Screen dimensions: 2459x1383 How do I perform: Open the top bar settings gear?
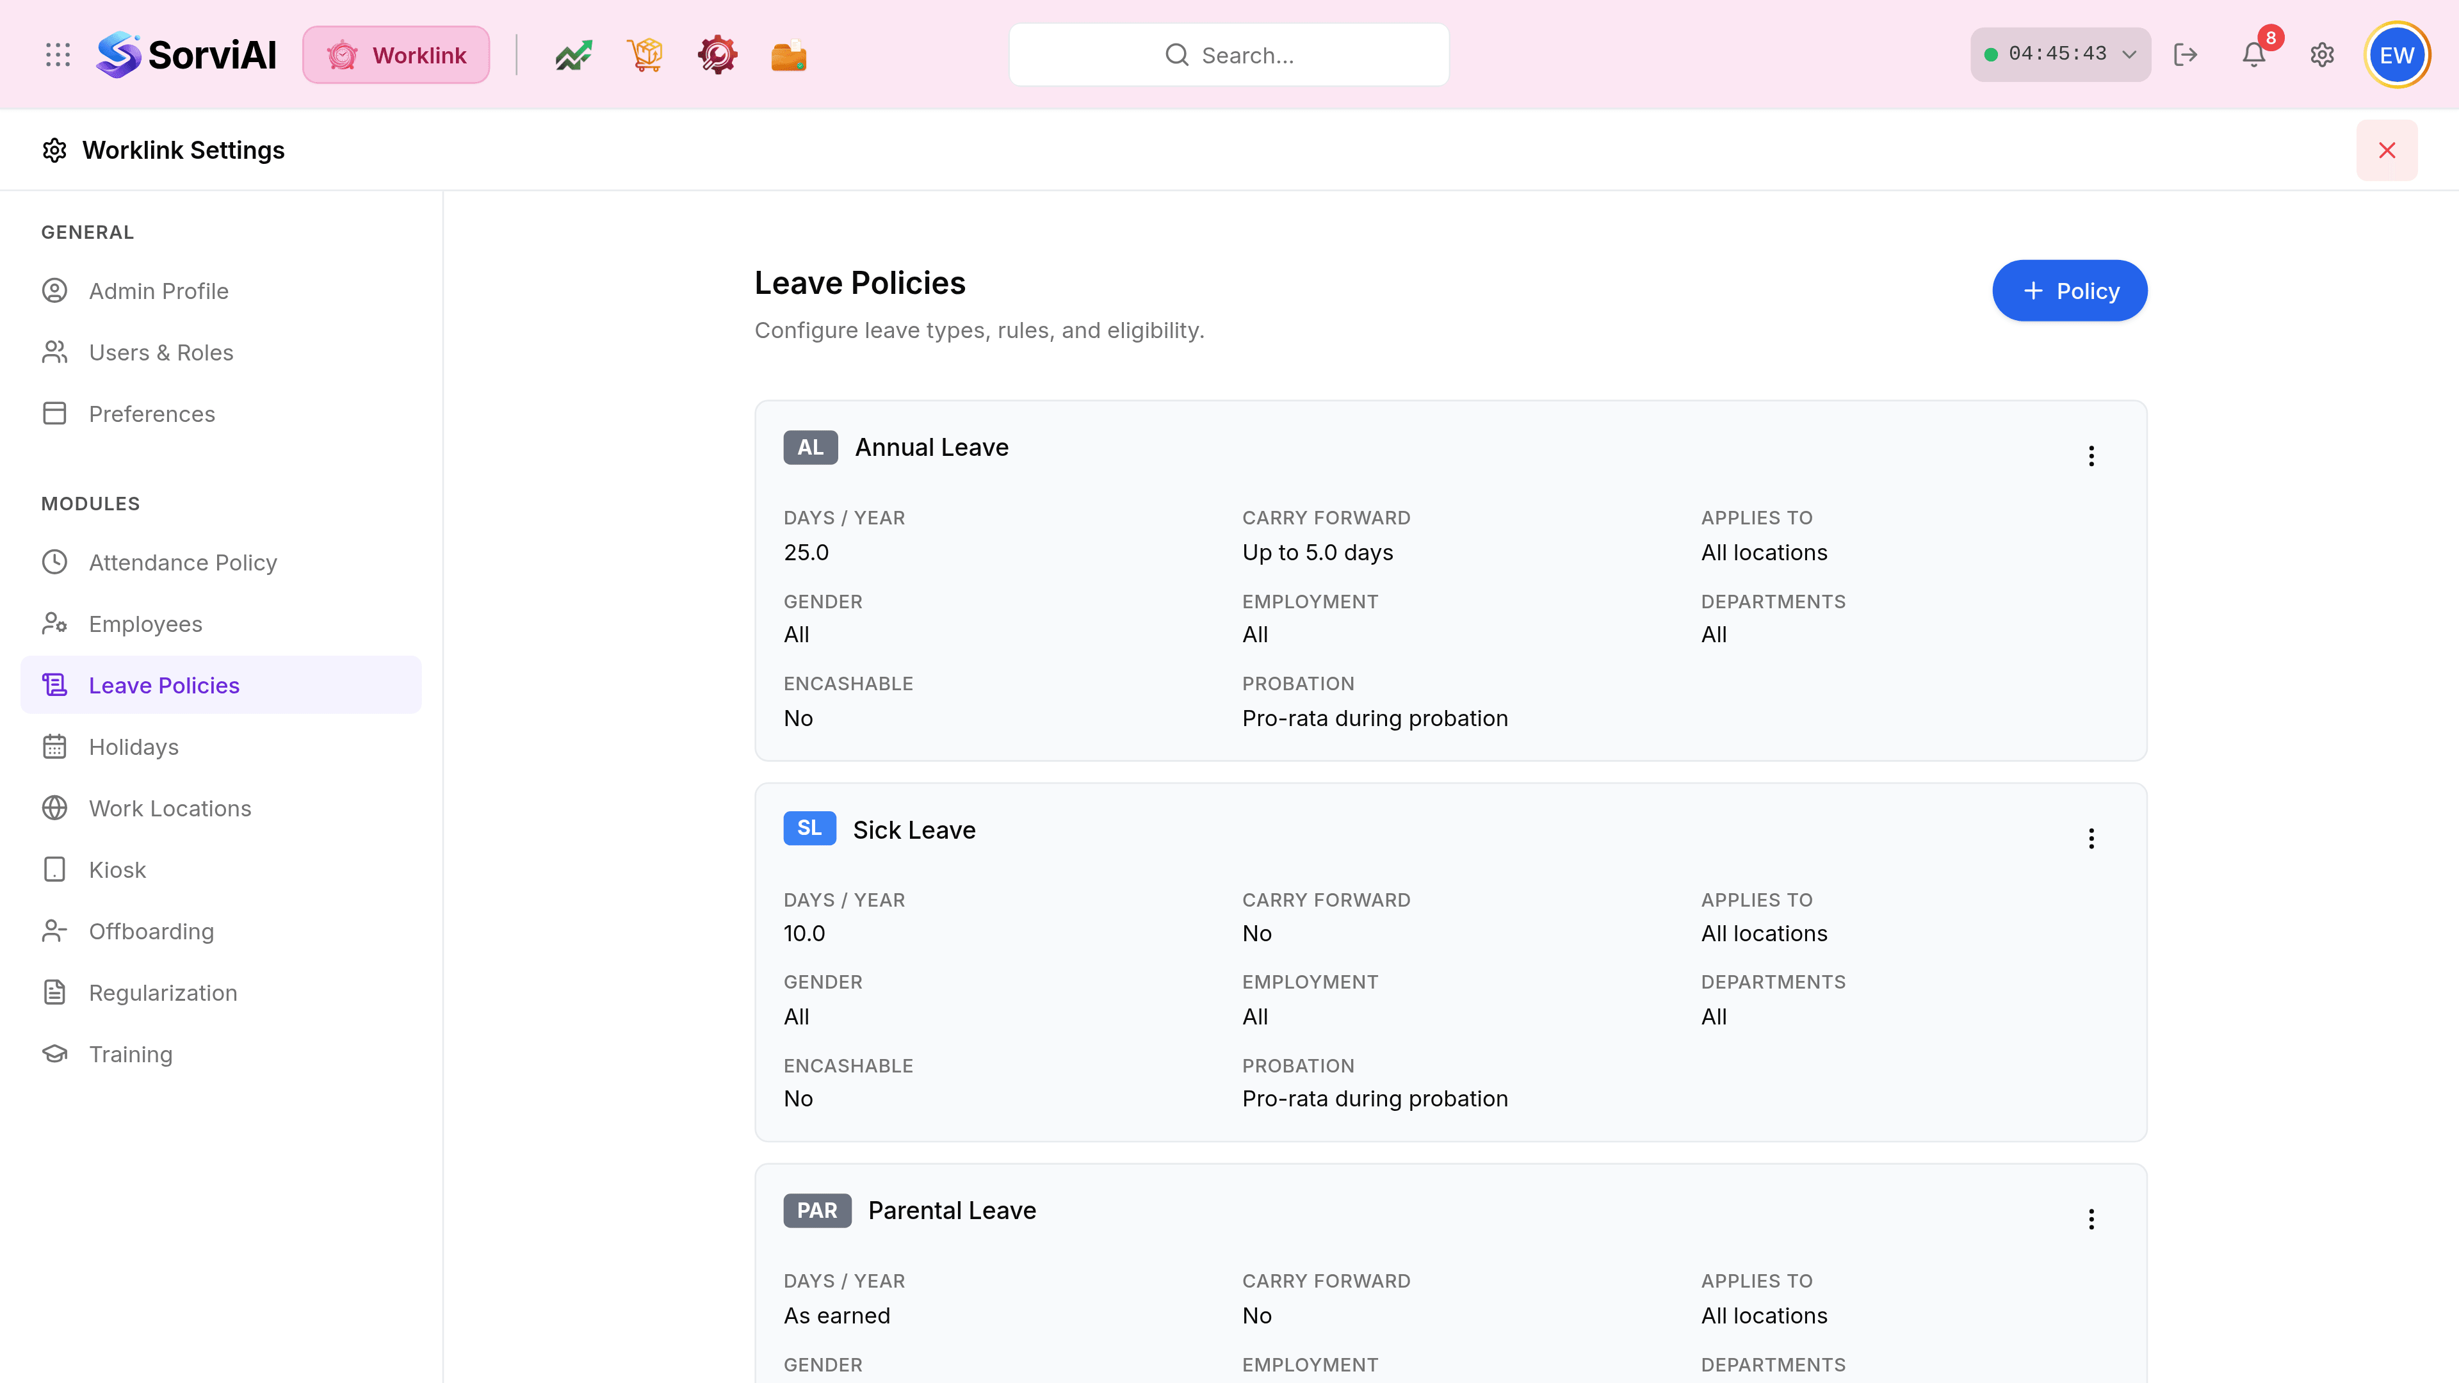pos(2323,54)
